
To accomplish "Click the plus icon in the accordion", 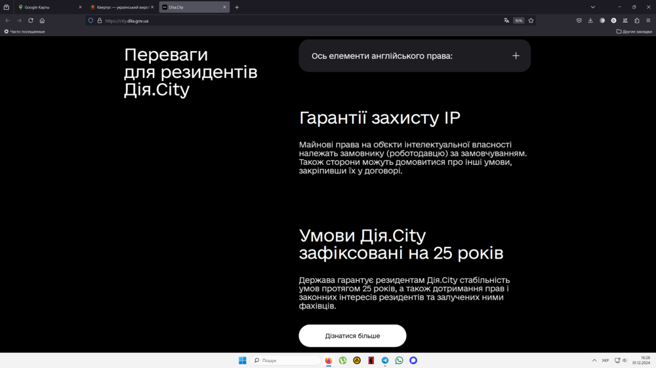I will [516, 56].
